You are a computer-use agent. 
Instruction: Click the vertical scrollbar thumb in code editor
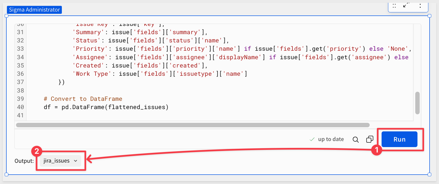(x=417, y=103)
